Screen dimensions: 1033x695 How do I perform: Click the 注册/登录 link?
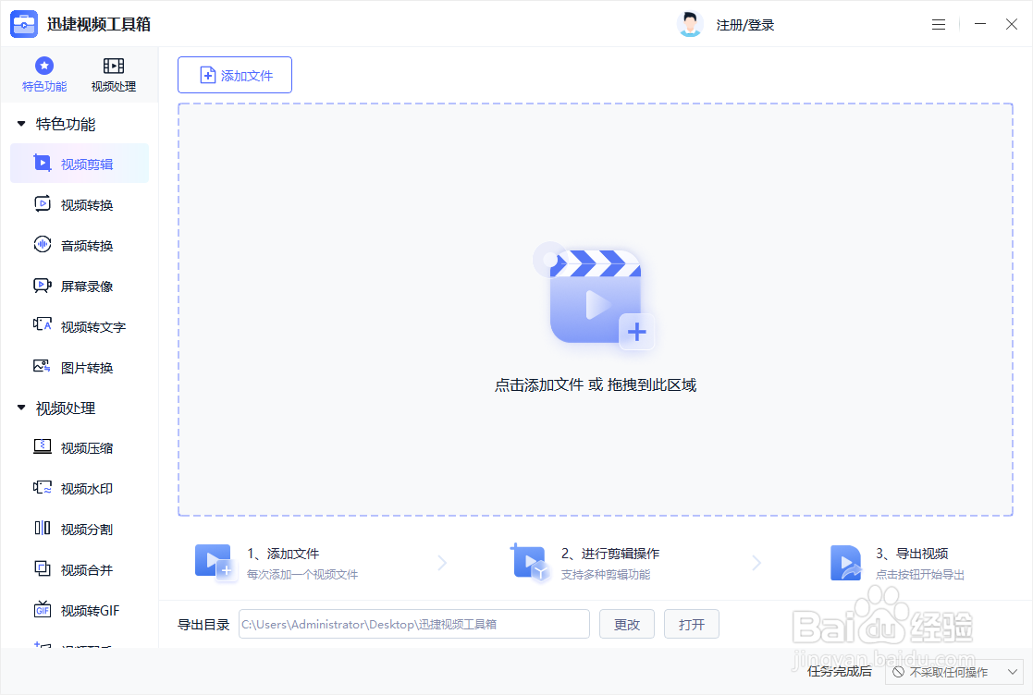(745, 25)
